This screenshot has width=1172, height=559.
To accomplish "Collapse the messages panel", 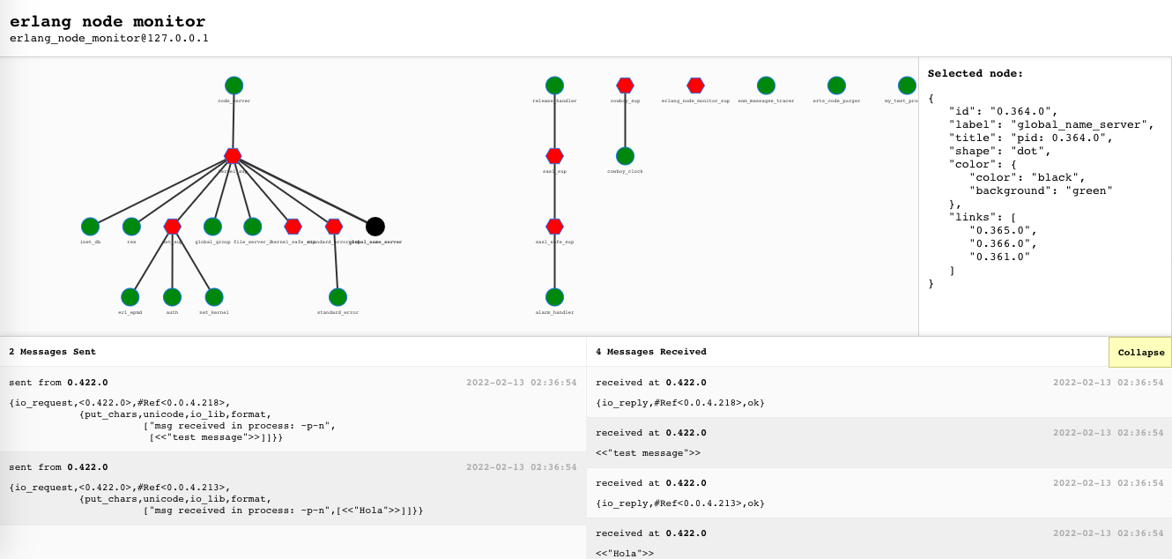I will (1140, 352).
